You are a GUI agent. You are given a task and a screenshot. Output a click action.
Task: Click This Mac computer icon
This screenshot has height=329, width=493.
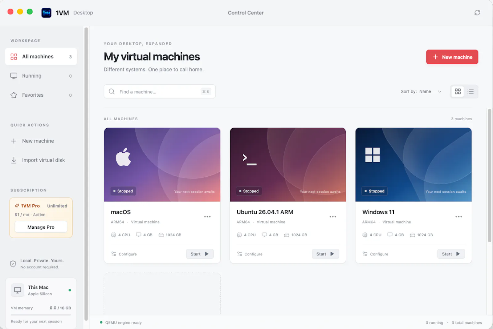point(18,290)
